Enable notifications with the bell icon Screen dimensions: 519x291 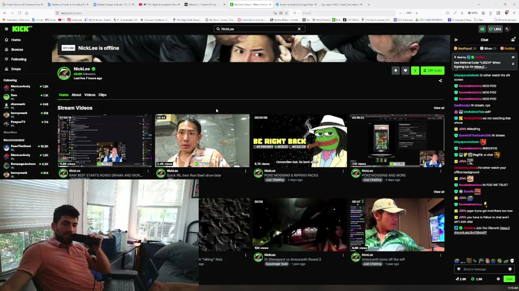pos(396,71)
